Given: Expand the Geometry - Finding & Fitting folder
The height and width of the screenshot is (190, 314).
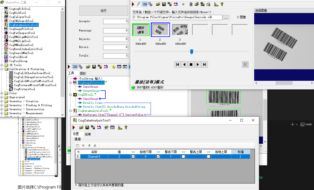Looking at the screenshot, I should pos(2,105).
